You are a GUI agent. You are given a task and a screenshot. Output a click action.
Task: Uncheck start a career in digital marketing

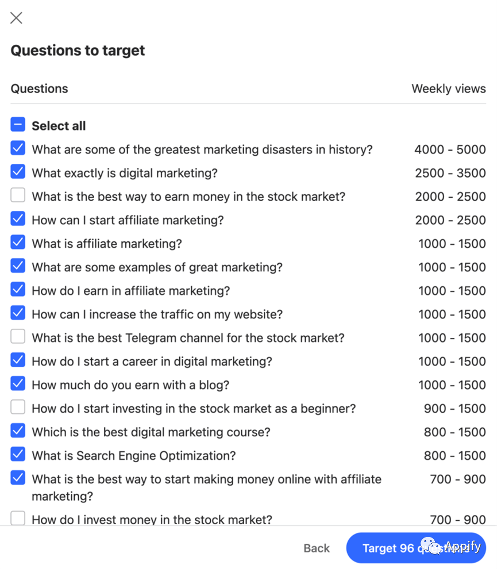tap(18, 360)
